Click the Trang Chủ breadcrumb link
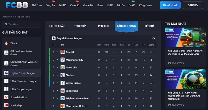208x110 pixels. point(7,17)
